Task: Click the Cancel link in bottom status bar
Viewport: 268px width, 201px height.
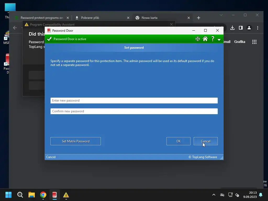Action: [51, 157]
